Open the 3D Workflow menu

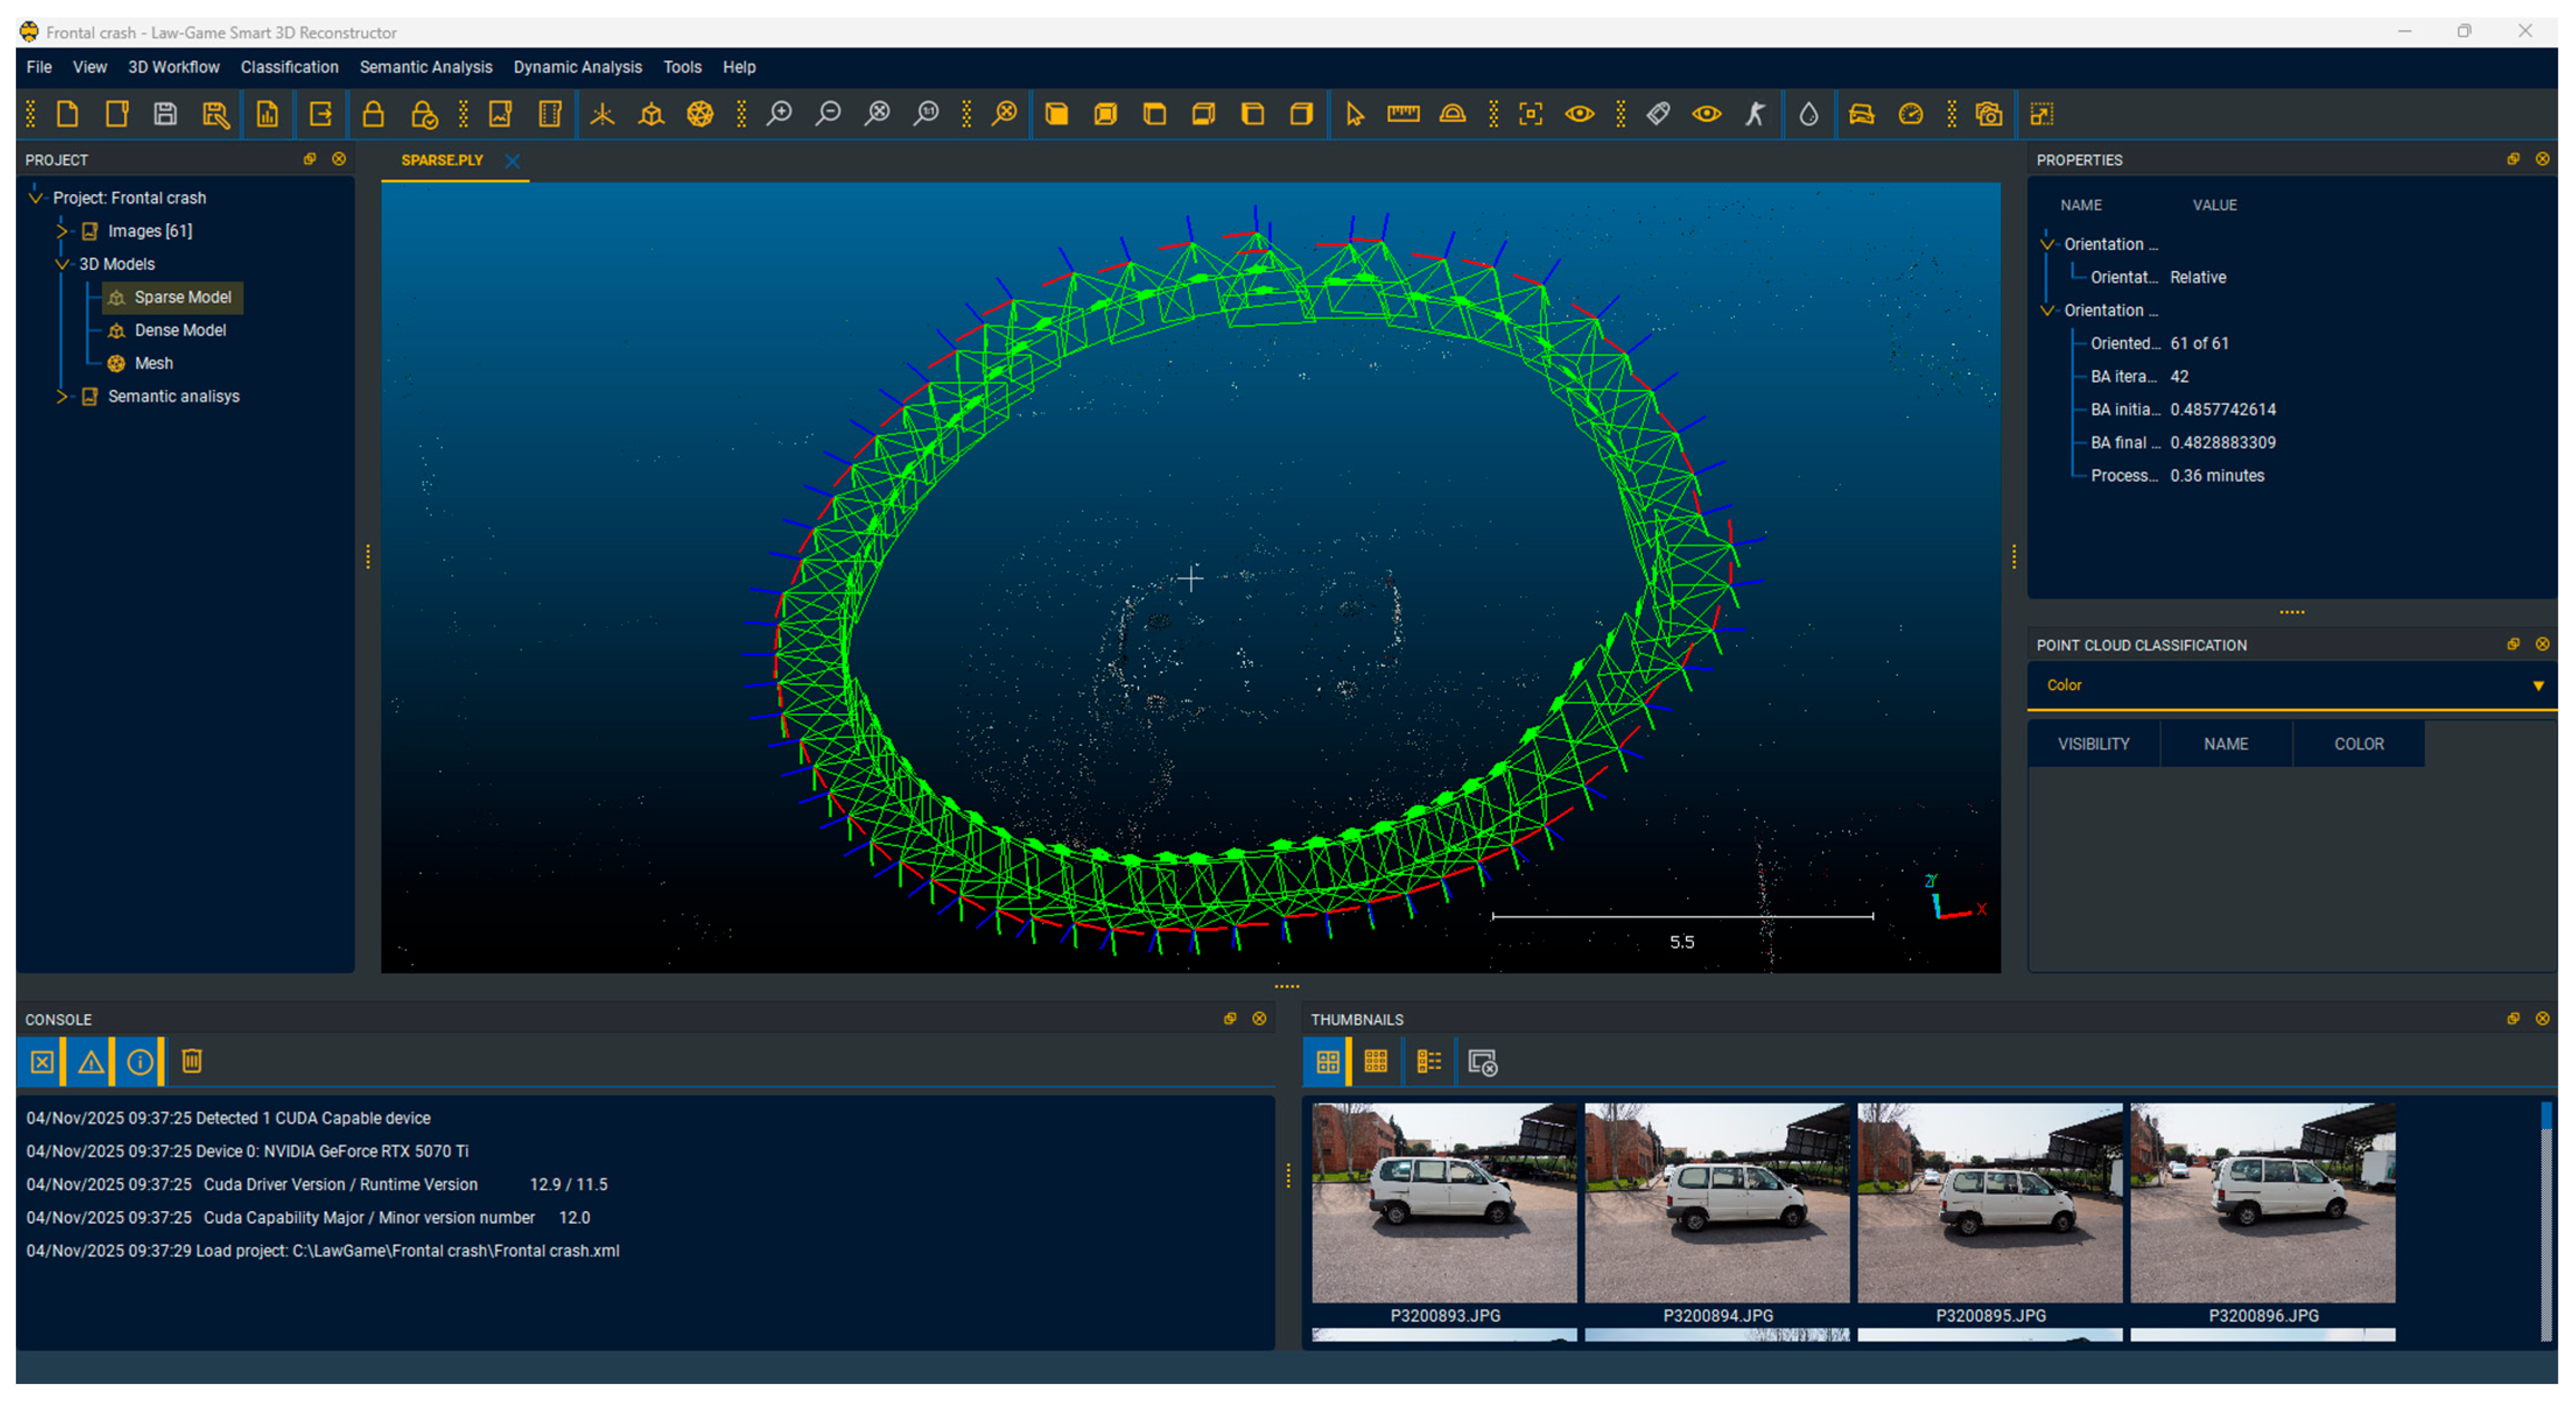(x=173, y=67)
